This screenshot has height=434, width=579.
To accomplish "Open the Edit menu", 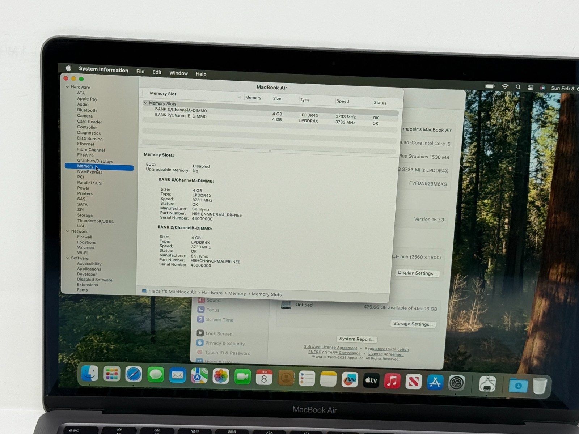I will pos(157,72).
